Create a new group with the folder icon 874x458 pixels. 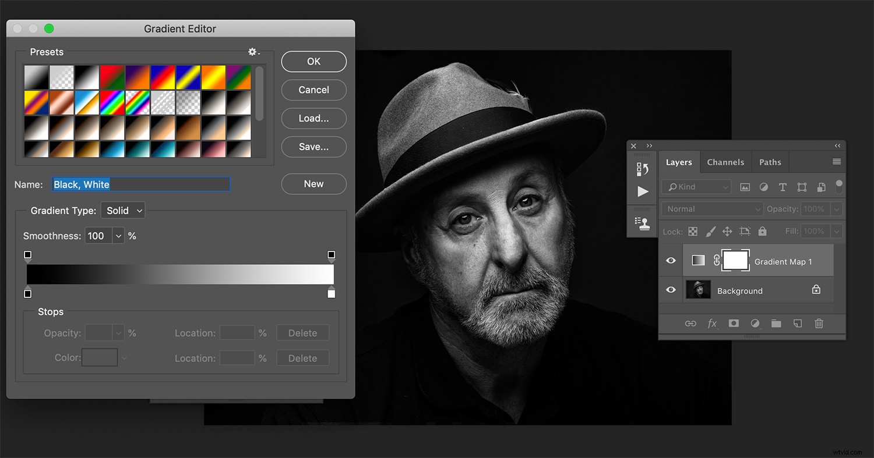(x=776, y=324)
